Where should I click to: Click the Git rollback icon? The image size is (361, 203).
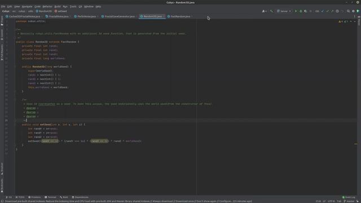click(x=342, y=11)
